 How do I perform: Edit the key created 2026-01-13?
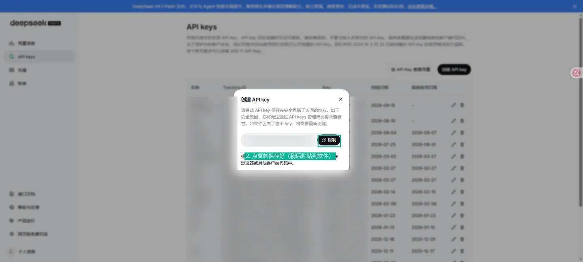click(x=453, y=228)
